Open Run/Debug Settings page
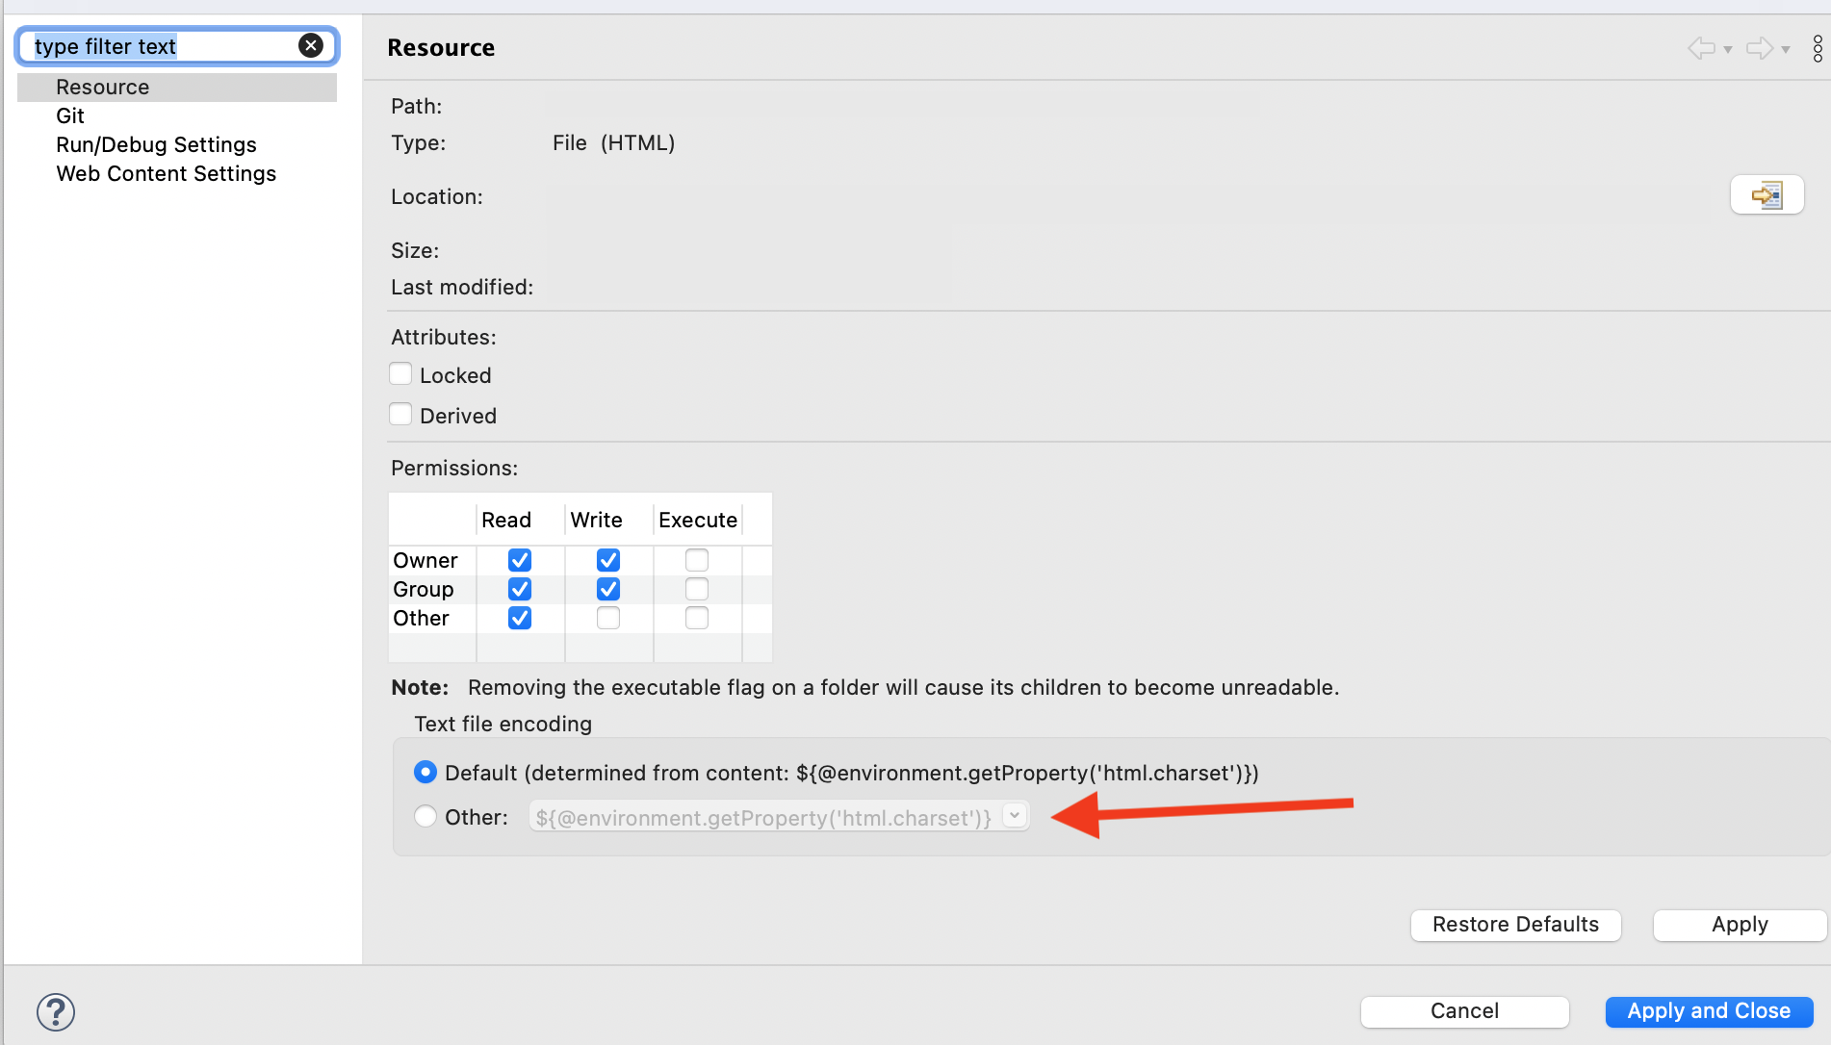Screen dimensions: 1831x1045 [x=156, y=145]
